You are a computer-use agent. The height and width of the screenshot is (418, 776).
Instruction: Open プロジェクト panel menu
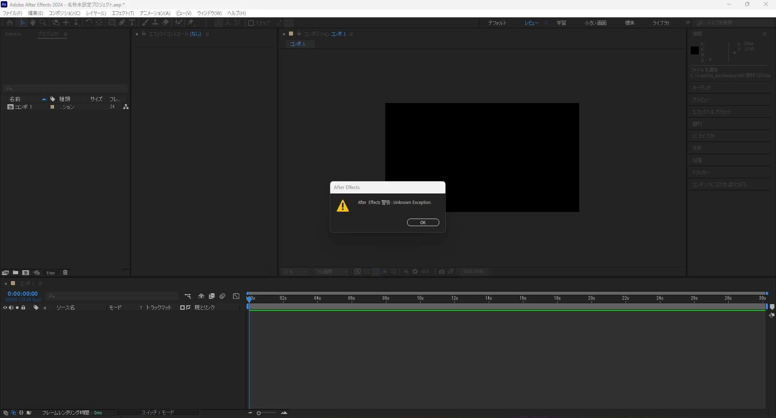coord(65,34)
